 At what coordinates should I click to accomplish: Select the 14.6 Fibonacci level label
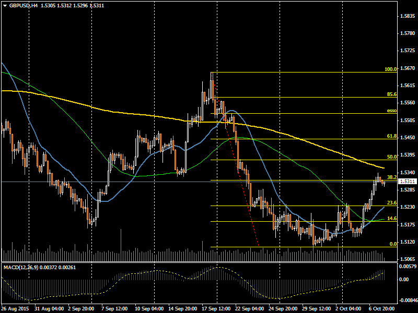click(391, 219)
